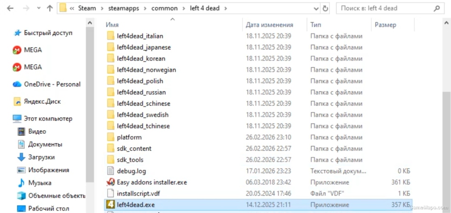Click the OneDrive cloud icon
The height and width of the screenshot is (213, 451).
17,84
